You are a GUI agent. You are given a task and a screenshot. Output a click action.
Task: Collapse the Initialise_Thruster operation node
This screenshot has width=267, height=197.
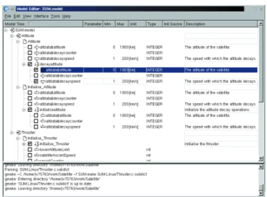[24, 144]
